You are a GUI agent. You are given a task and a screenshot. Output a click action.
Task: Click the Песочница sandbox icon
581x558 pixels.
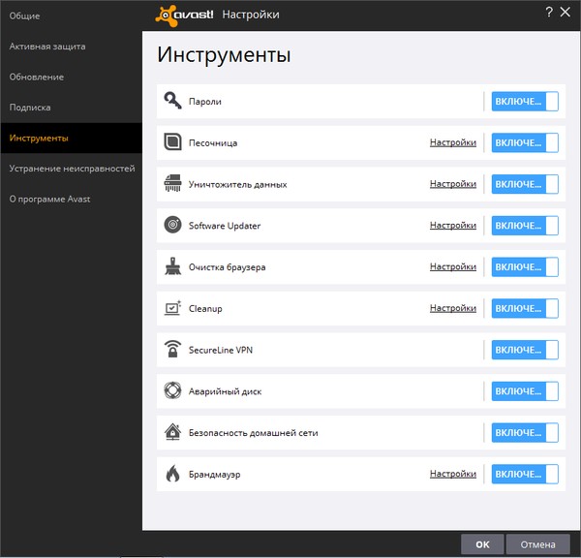(x=172, y=142)
